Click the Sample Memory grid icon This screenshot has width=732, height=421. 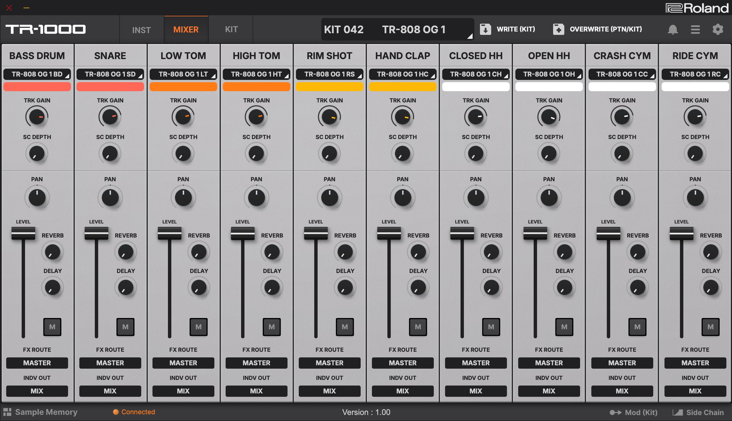[7, 412]
